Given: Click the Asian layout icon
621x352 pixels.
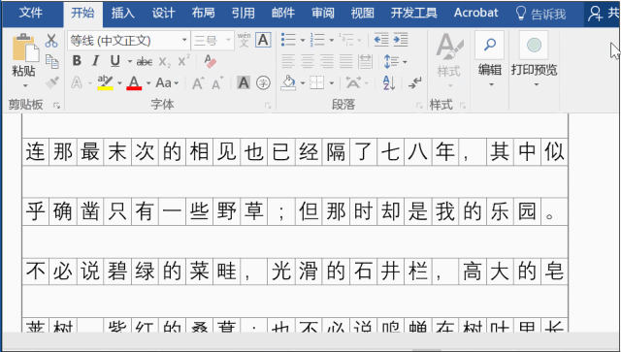Looking at the screenshot, I should [353, 82].
